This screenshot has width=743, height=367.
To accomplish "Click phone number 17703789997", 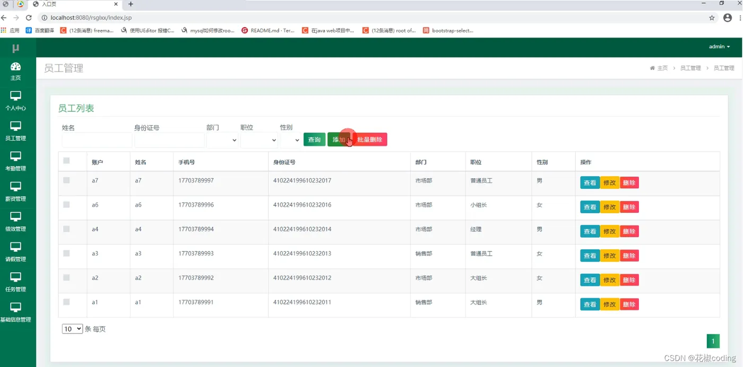I will [196, 180].
